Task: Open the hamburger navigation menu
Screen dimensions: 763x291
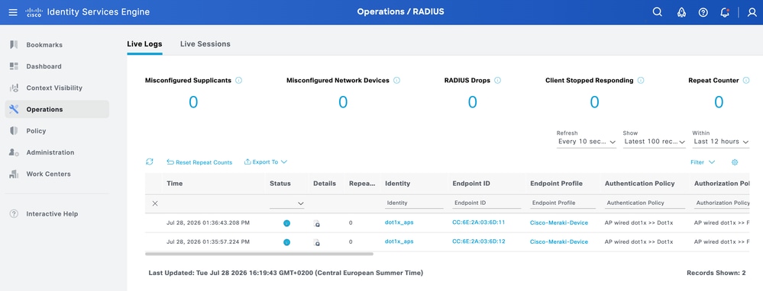Action: coord(13,12)
